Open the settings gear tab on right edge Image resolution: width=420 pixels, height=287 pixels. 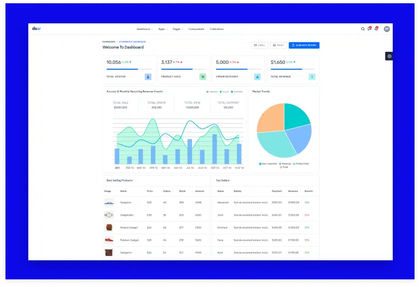(389, 56)
